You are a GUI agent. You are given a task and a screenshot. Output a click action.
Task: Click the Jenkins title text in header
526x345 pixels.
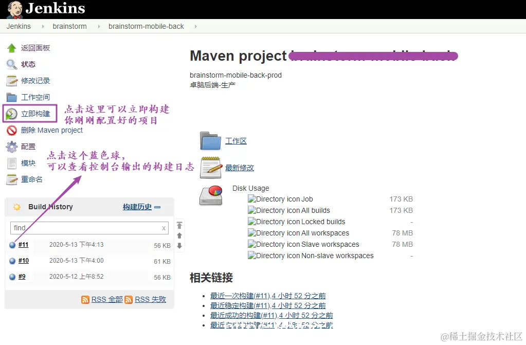pyautogui.click(x=56, y=9)
